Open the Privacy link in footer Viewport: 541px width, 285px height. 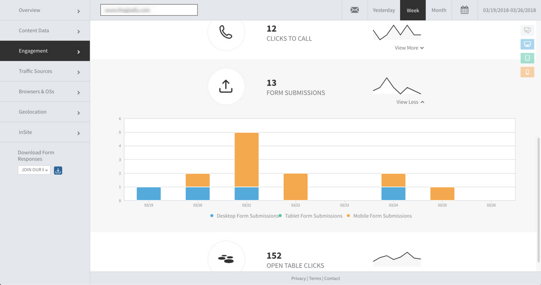click(x=298, y=278)
